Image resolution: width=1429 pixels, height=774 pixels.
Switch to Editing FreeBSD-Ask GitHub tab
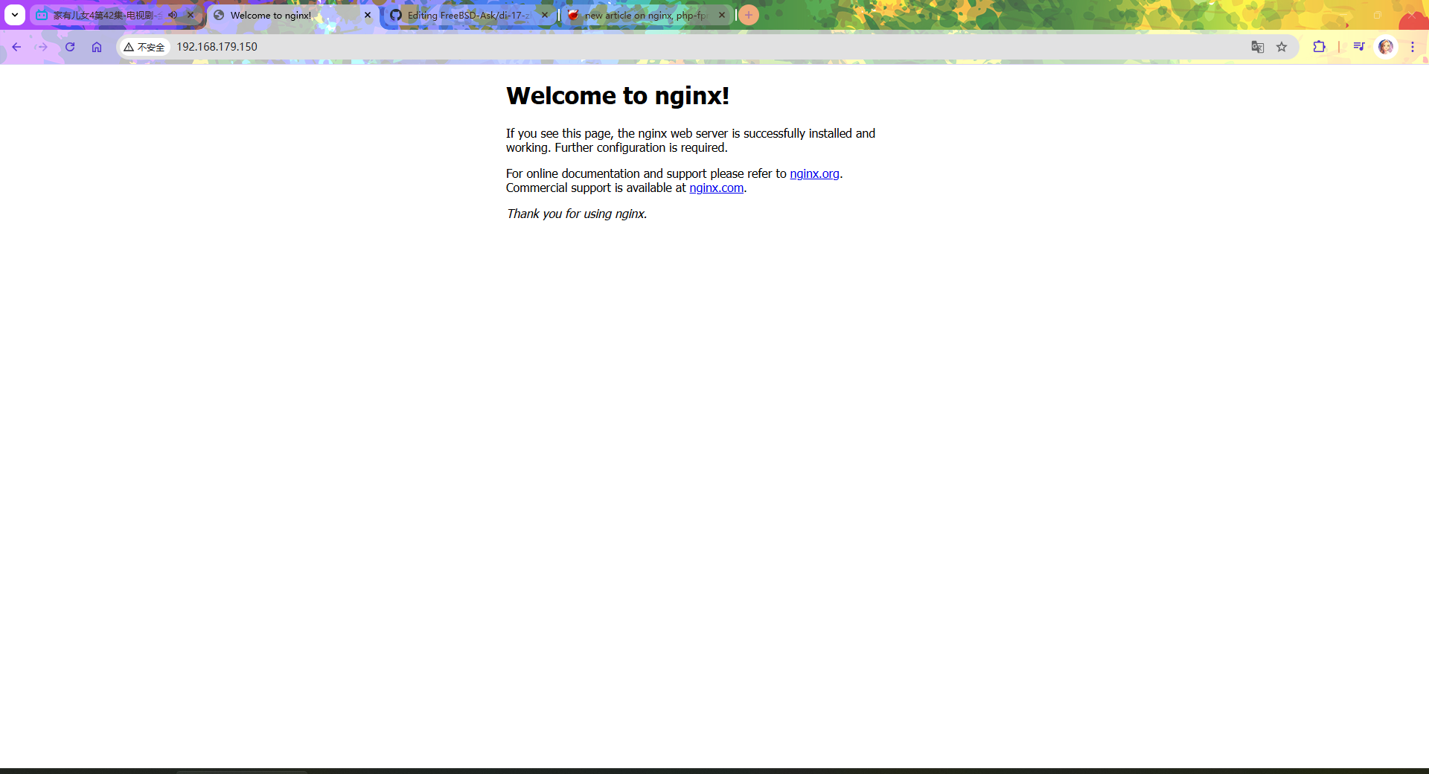(469, 15)
